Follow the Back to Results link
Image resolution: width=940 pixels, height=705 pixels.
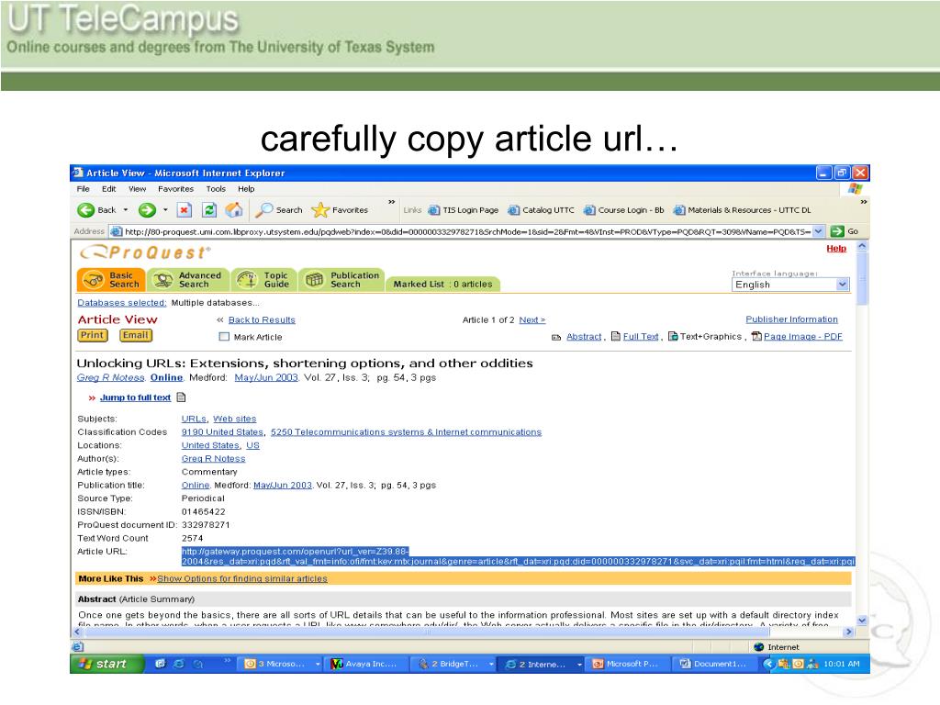262,320
